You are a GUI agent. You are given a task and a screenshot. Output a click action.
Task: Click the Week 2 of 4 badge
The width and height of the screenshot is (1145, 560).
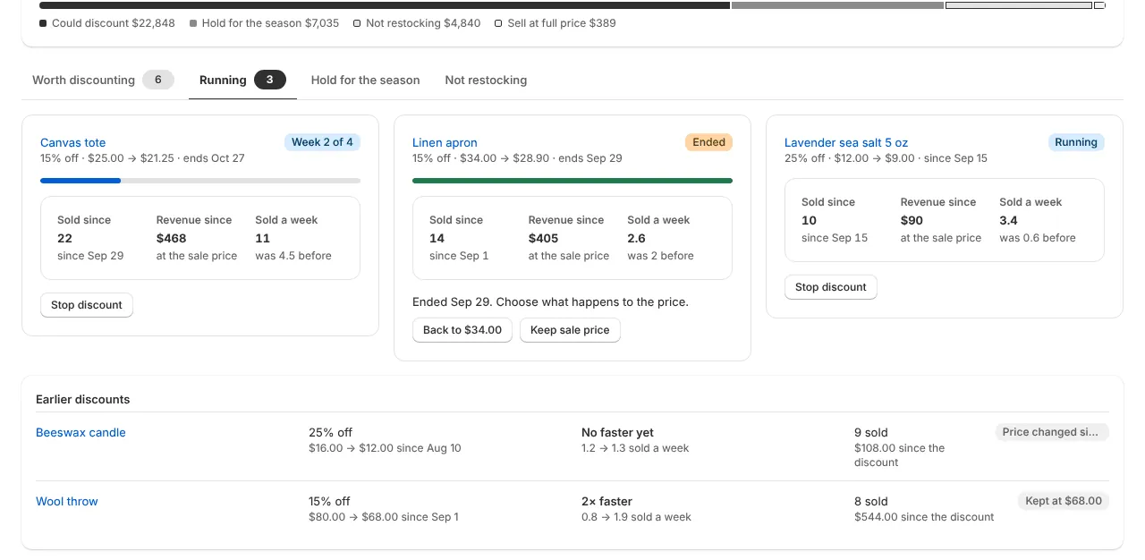point(322,142)
